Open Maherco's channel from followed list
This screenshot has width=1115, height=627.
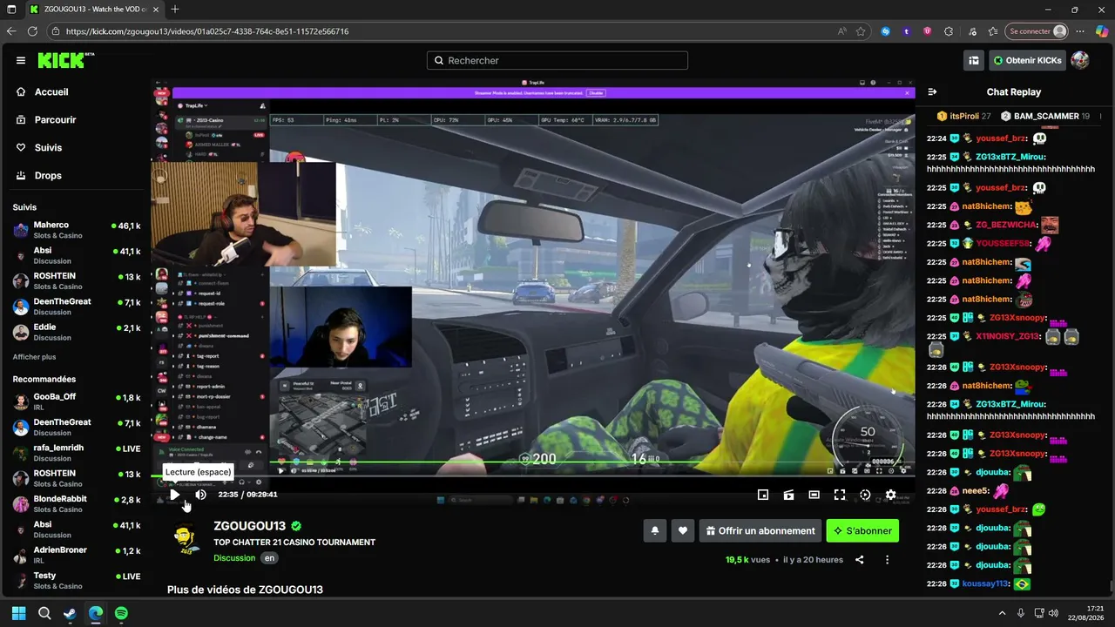77,230
